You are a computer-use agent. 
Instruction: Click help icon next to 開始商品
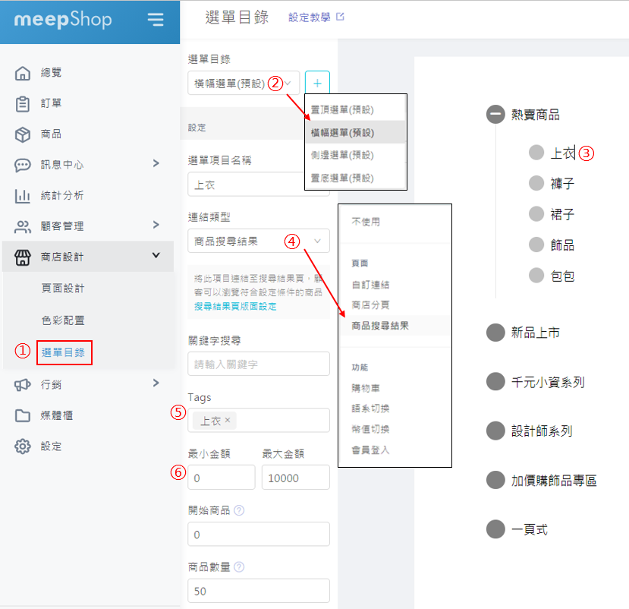click(x=239, y=510)
